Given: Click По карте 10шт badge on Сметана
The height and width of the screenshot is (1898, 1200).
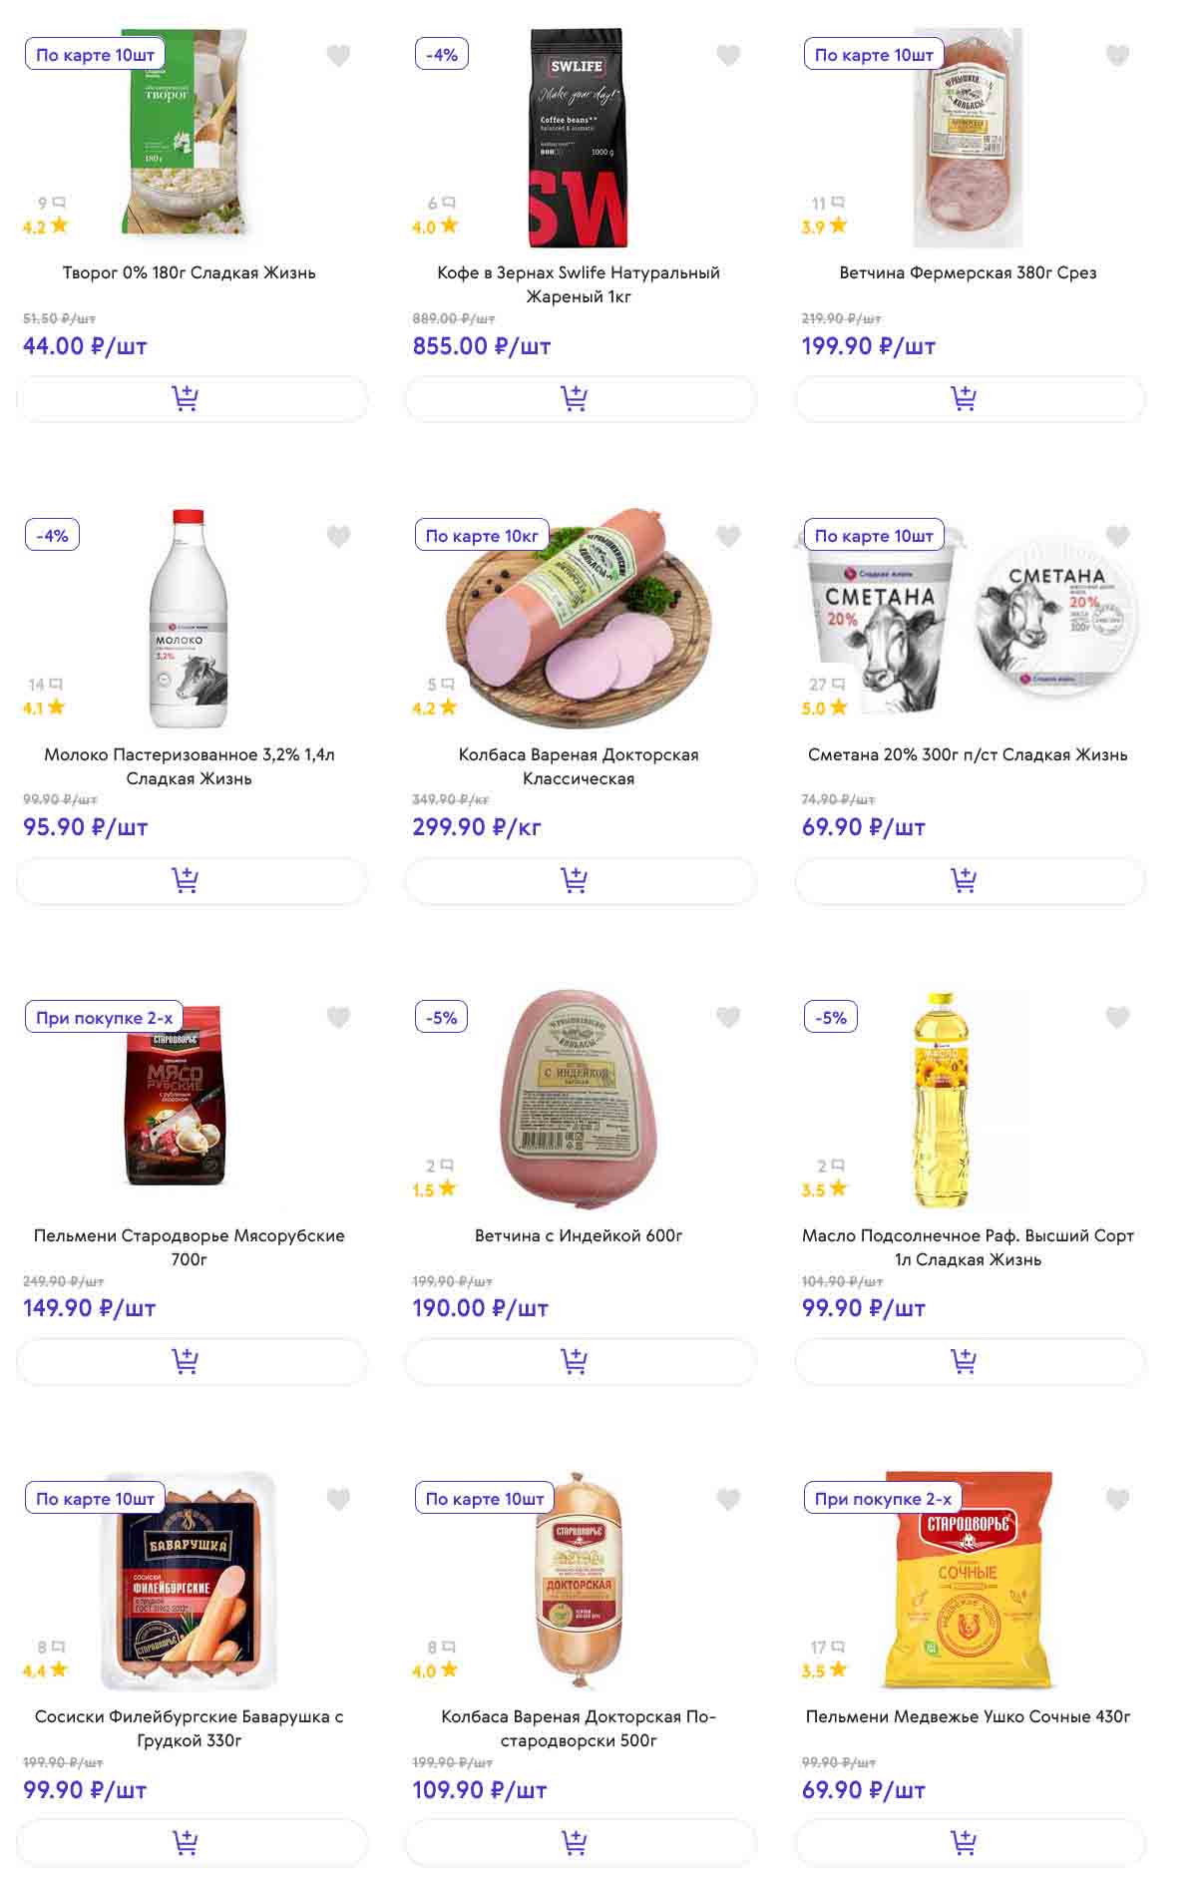Looking at the screenshot, I should pos(873,536).
